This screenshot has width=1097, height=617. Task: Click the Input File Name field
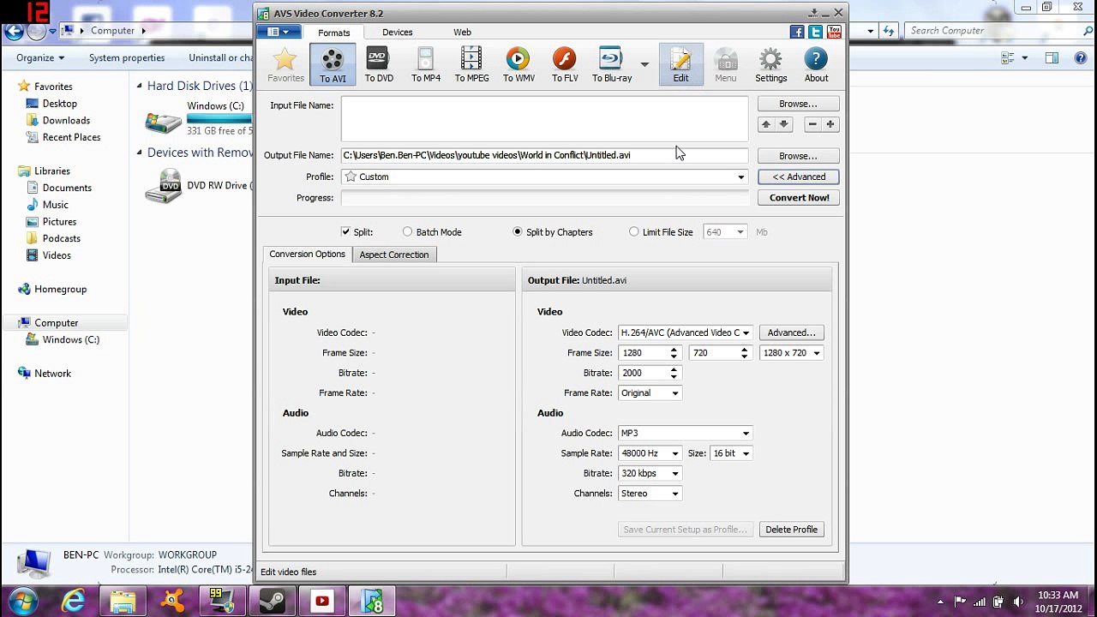544,118
